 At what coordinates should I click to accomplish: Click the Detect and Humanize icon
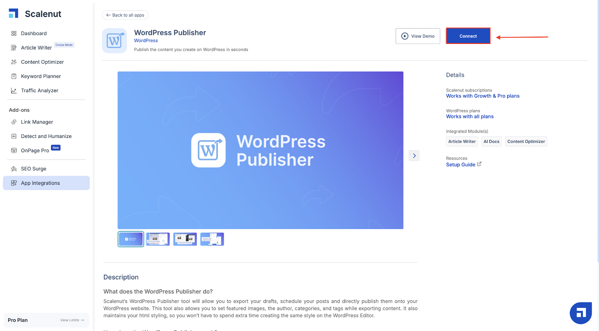point(14,136)
